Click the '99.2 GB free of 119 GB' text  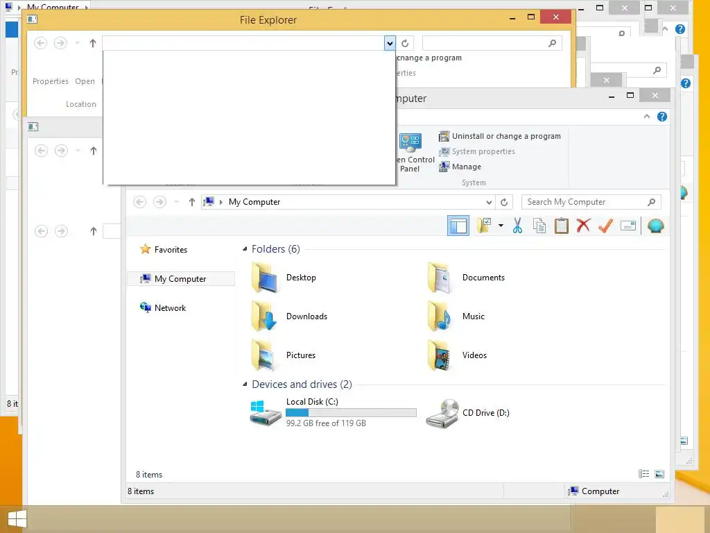(x=326, y=423)
